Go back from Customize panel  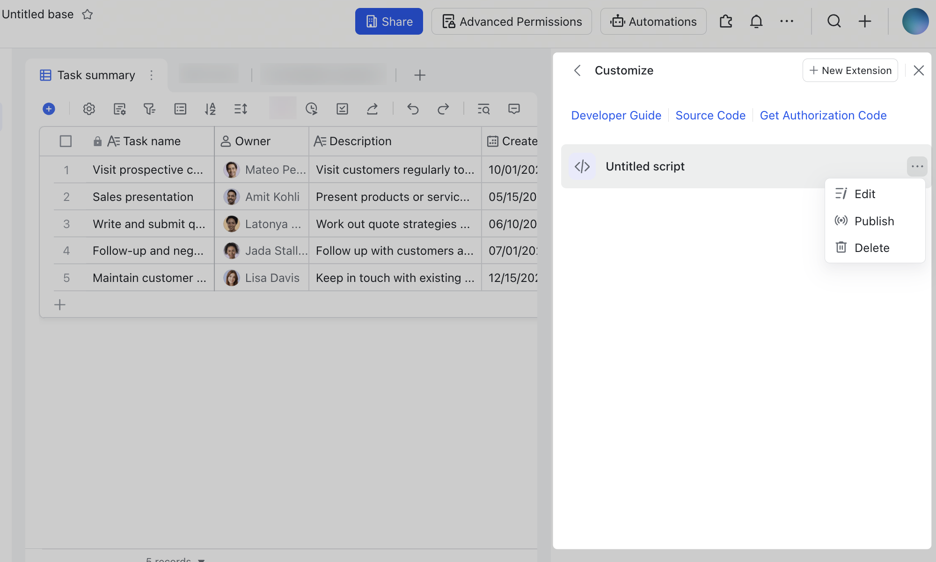point(578,70)
